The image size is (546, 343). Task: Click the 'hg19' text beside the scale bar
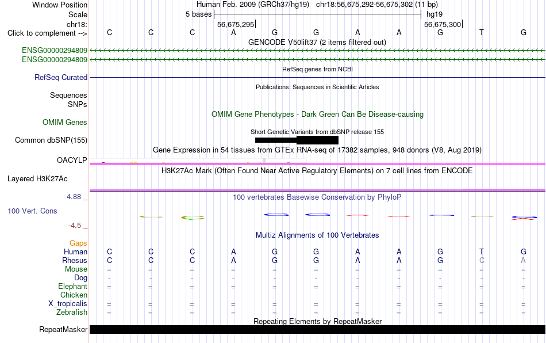click(435, 14)
